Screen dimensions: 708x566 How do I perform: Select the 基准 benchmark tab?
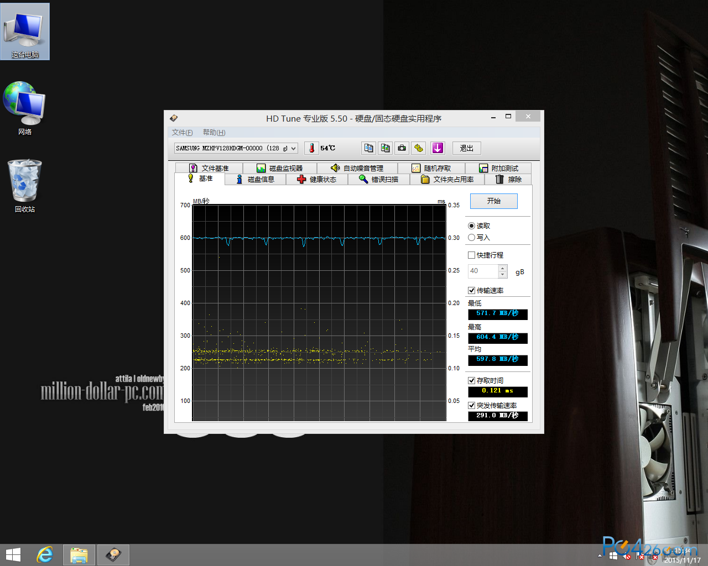coord(200,179)
